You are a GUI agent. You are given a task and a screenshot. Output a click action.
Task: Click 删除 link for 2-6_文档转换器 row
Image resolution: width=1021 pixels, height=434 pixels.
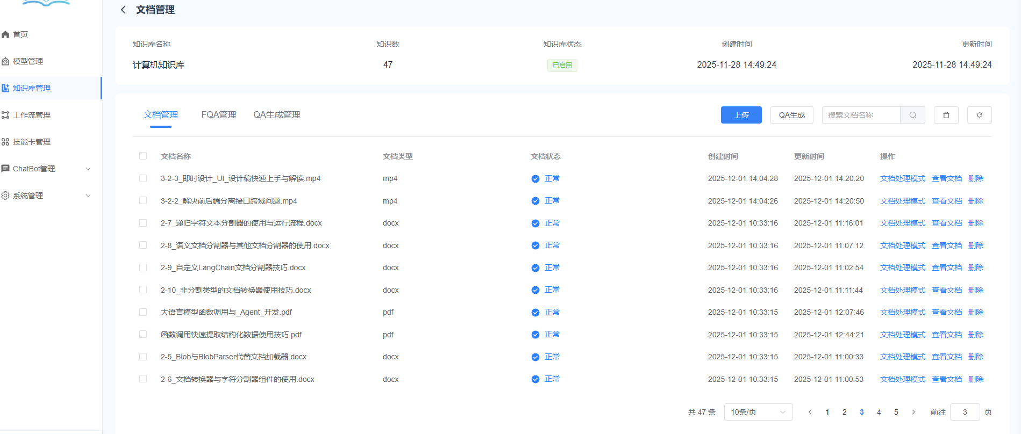[975, 379]
